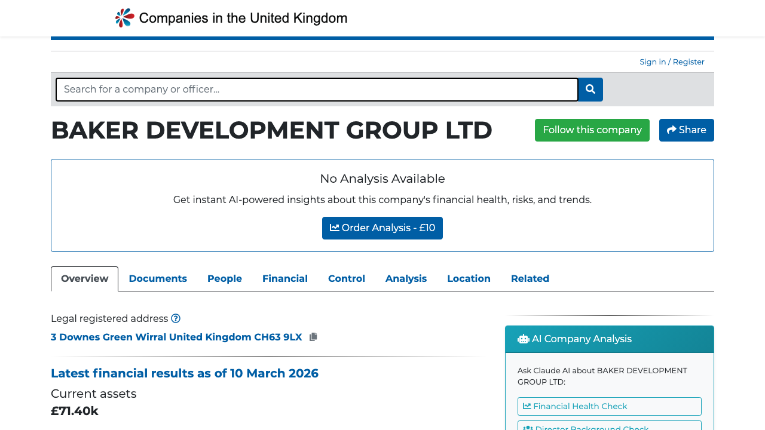Open the legal address help question-mark icon
This screenshot has height=430, width=765.
click(176, 318)
